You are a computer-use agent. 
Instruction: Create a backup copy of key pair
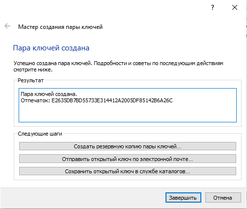click(x=128, y=146)
